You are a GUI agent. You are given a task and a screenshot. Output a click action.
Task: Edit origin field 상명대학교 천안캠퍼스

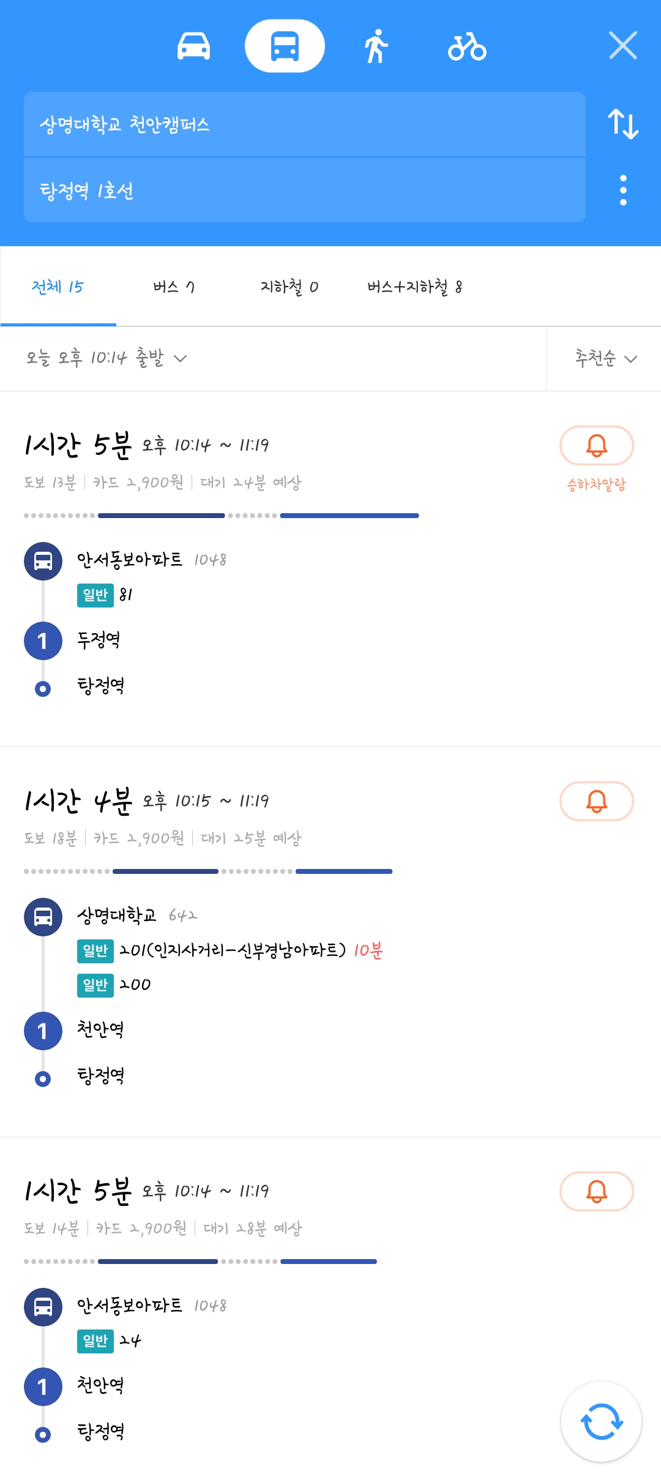tap(304, 125)
